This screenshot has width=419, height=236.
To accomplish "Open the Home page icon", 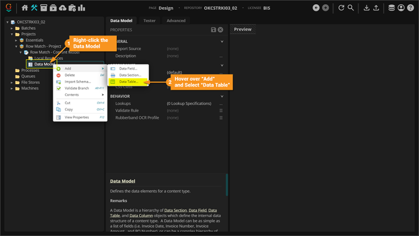I will [x=25, y=8].
